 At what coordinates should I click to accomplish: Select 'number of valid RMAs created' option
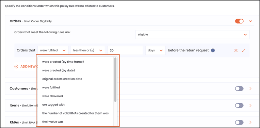(x=76, y=113)
